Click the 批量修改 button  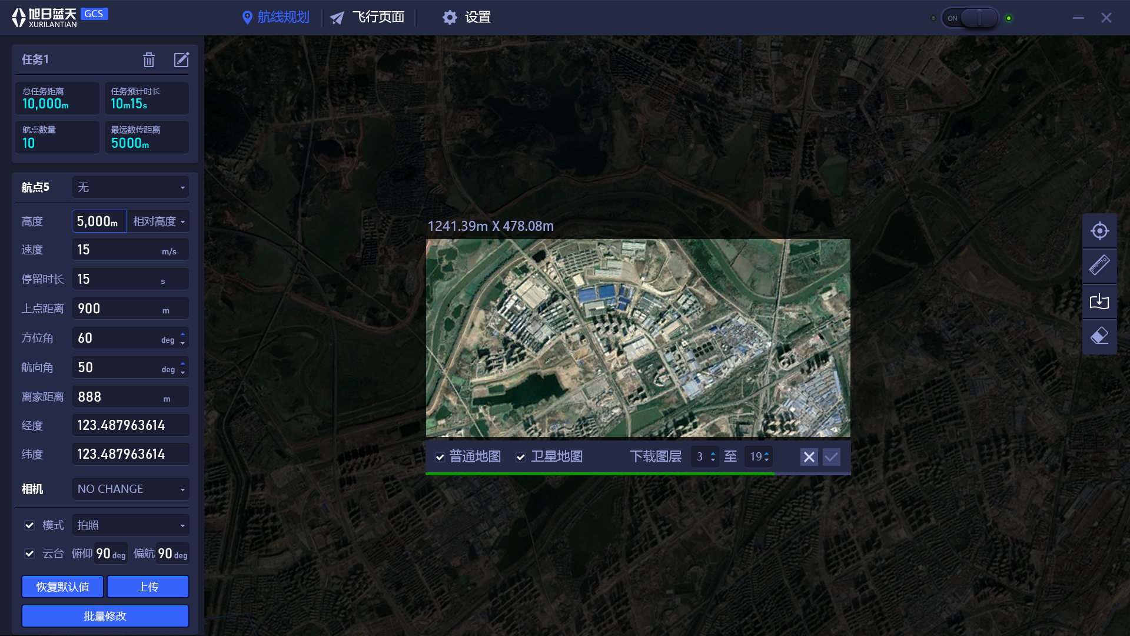105,616
